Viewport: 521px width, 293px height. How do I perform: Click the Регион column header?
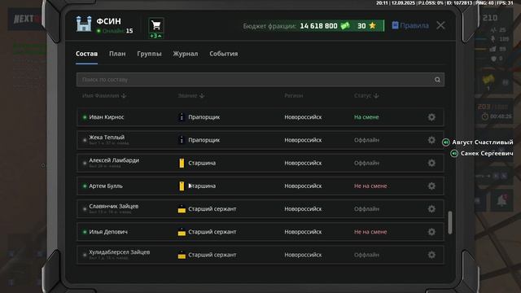(293, 96)
